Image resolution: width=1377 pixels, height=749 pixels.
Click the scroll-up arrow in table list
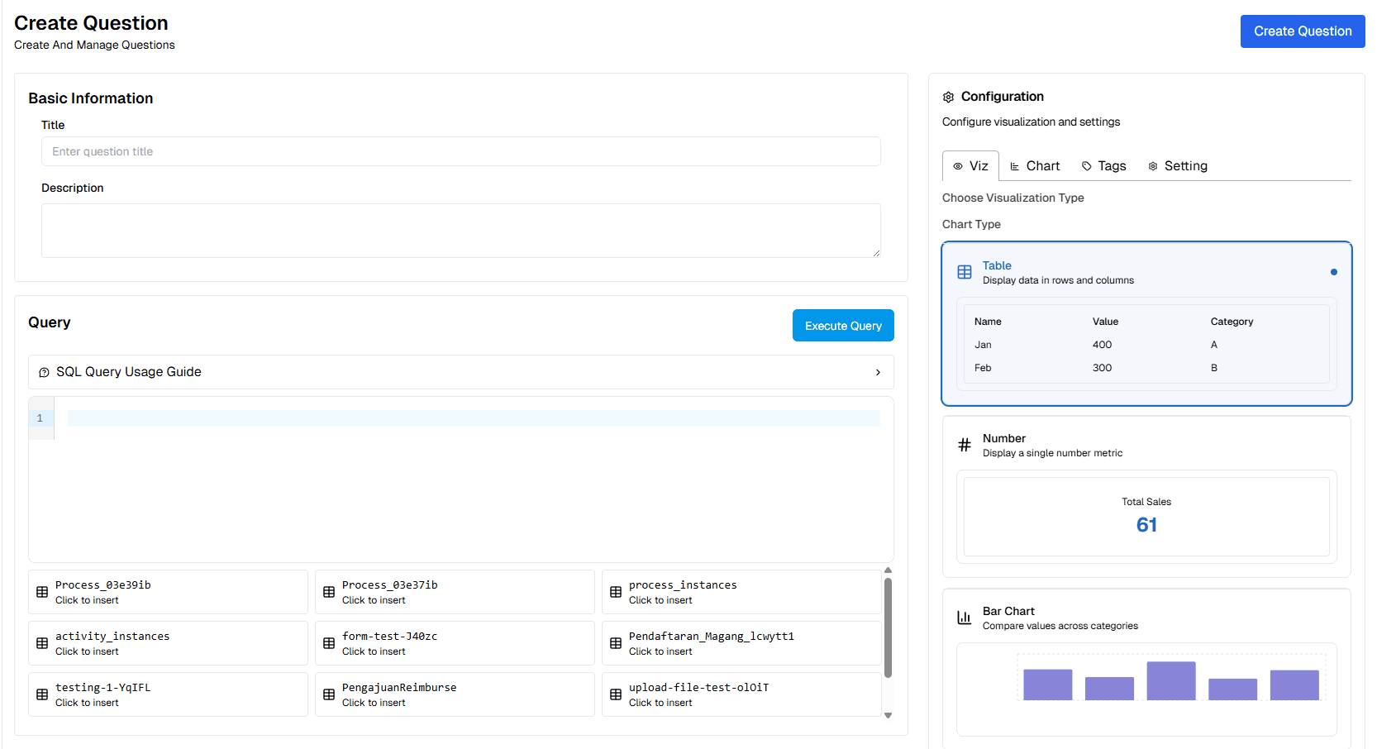[x=888, y=570]
